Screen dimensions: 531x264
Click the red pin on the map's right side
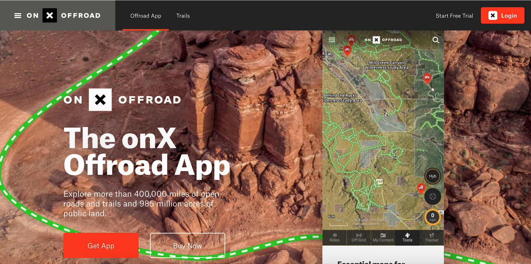427,78
